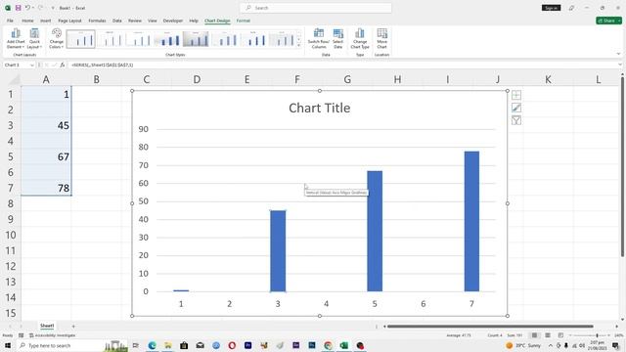Open the Chart Elements plus button
Image resolution: width=626 pixels, height=352 pixels.
click(x=516, y=95)
